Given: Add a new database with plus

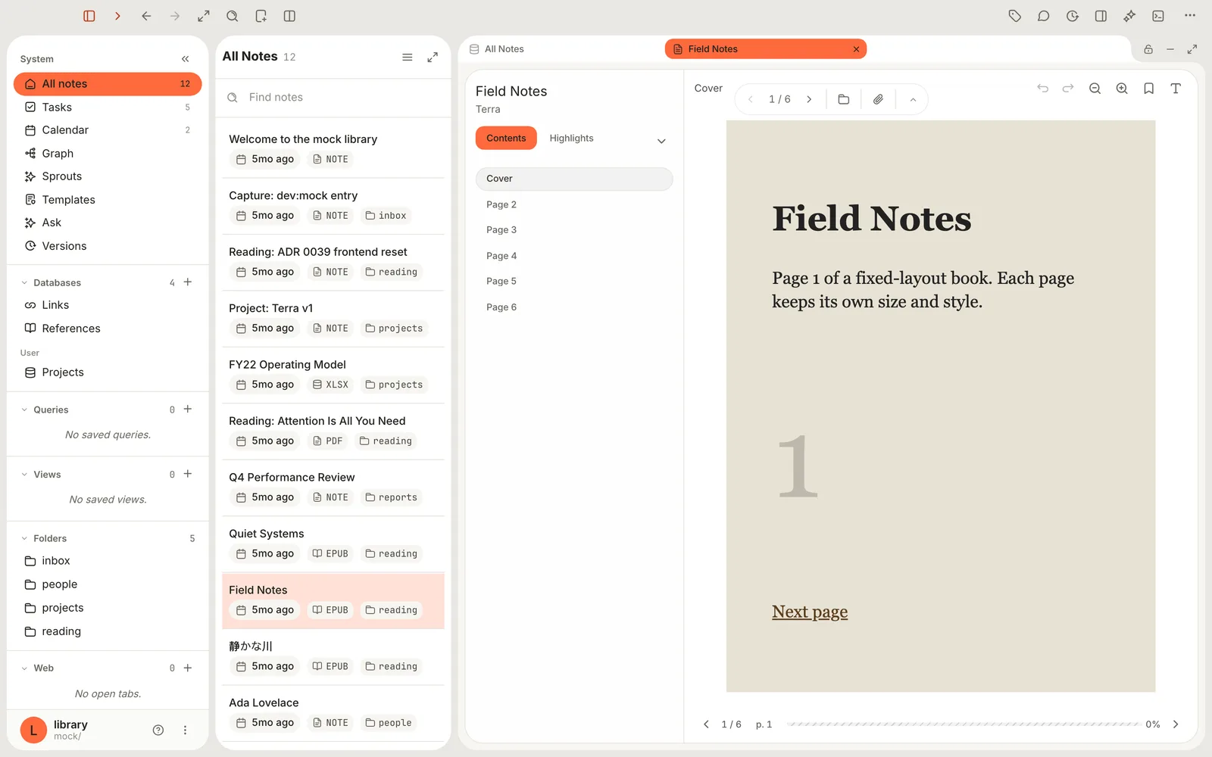Looking at the screenshot, I should 188,282.
